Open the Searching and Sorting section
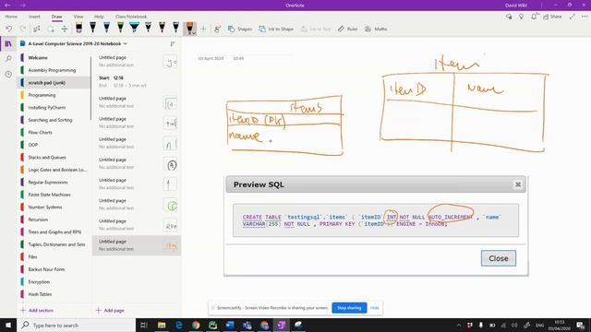Image resolution: width=591 pixels, height=332 pixels. pyautogui.click(x=54, y=120)
